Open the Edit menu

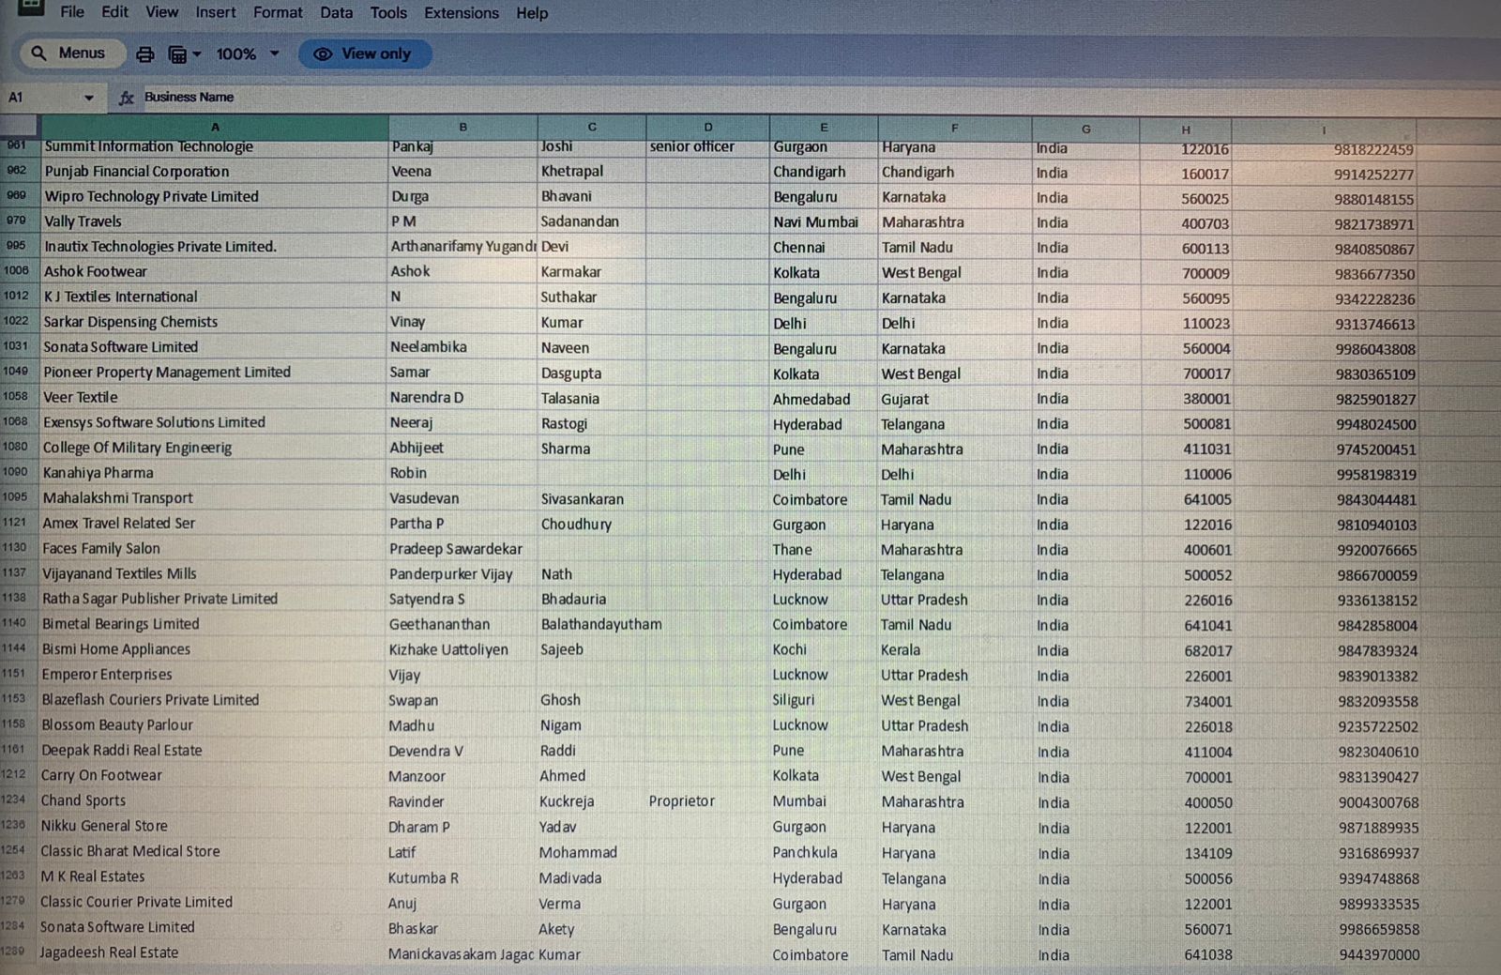tap(114, 12)
